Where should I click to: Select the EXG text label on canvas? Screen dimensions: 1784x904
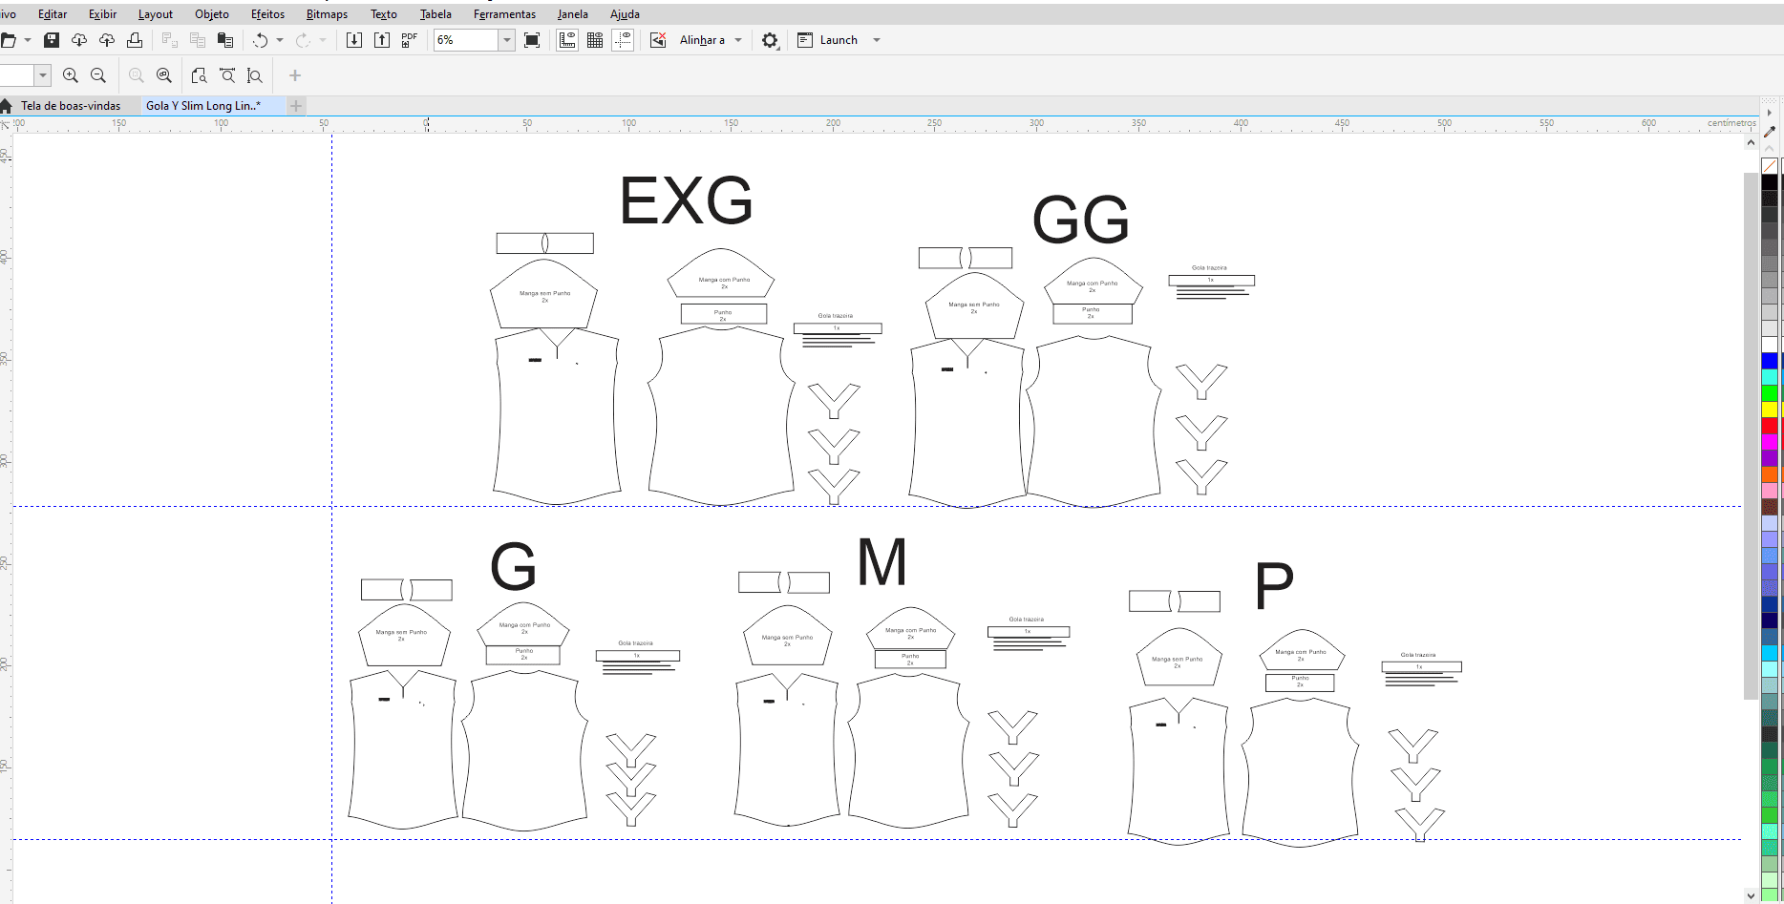coord(687,200)
